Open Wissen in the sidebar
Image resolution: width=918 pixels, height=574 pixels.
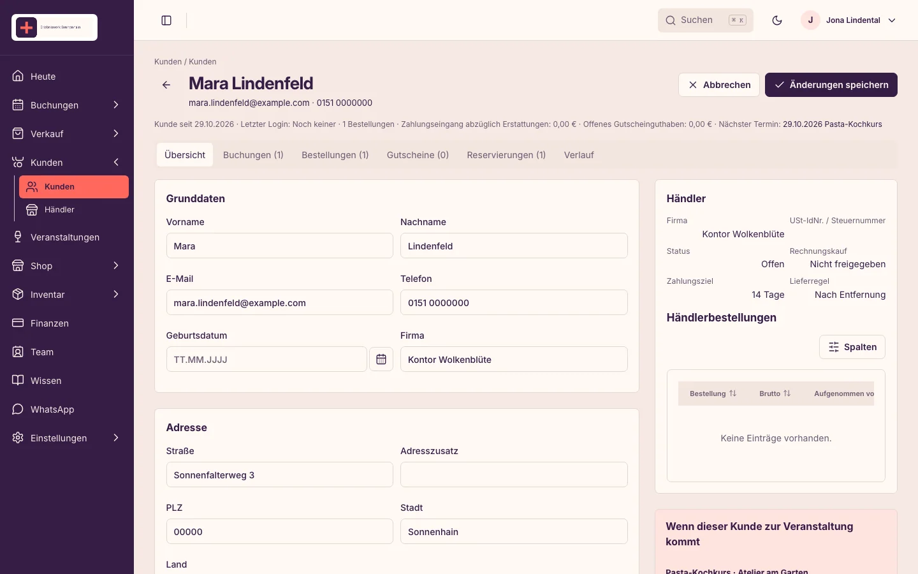pyautogui.click(x=67, y=381)
